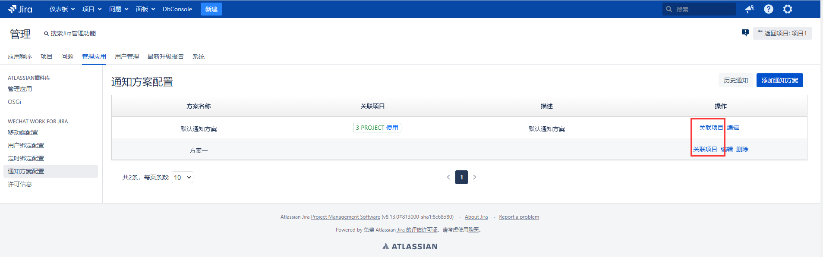Expand the 面板 dropdown menu
Image resolution: width=823 pixels, height=257 pixels.
[145, 9]
